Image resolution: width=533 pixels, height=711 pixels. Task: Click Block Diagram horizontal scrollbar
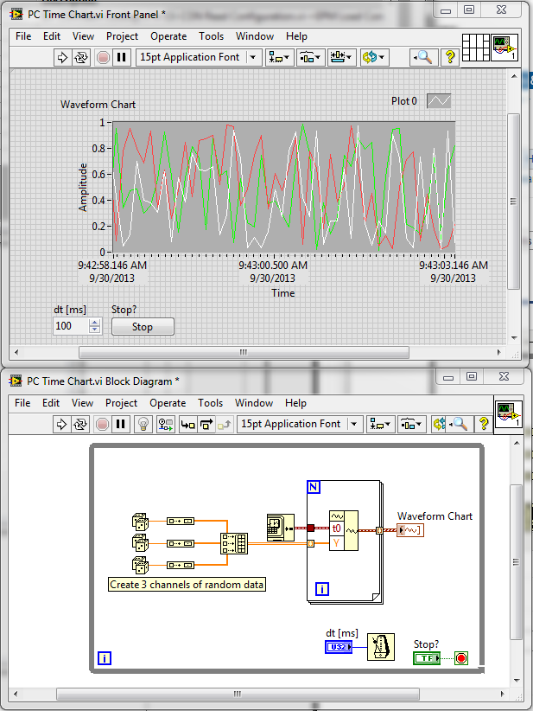(x=238, y=694)
